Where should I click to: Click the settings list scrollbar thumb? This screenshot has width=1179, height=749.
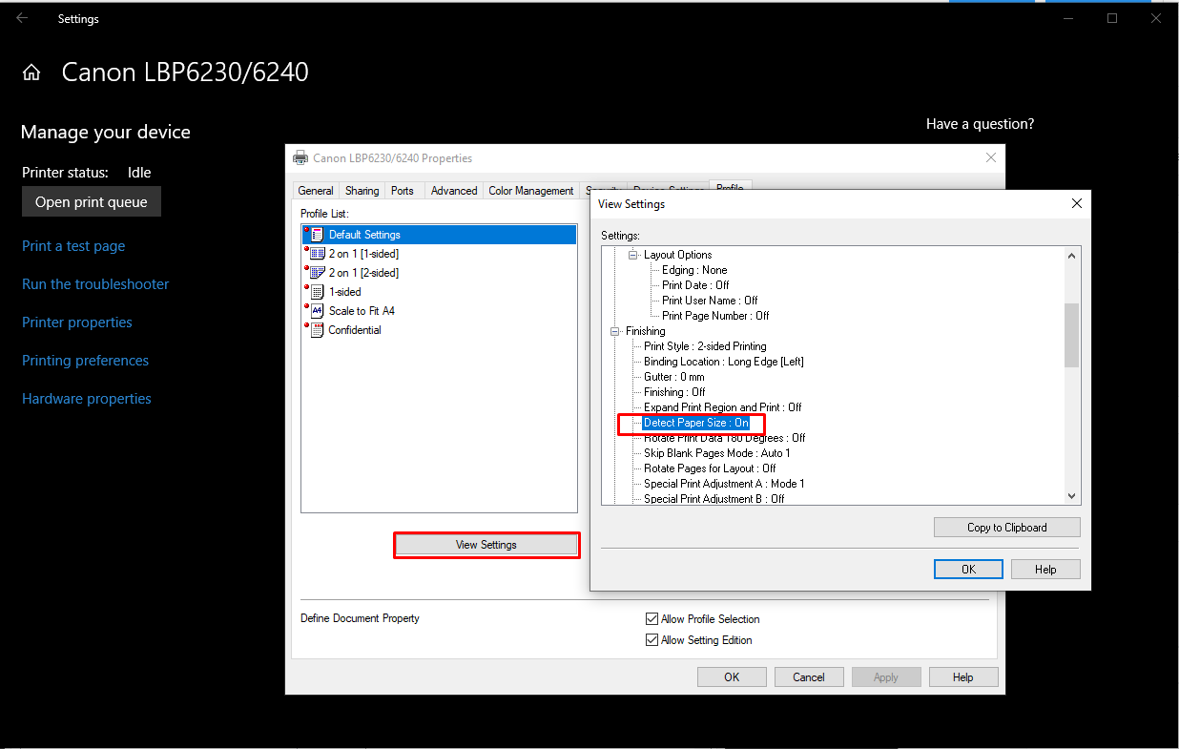1071,335
